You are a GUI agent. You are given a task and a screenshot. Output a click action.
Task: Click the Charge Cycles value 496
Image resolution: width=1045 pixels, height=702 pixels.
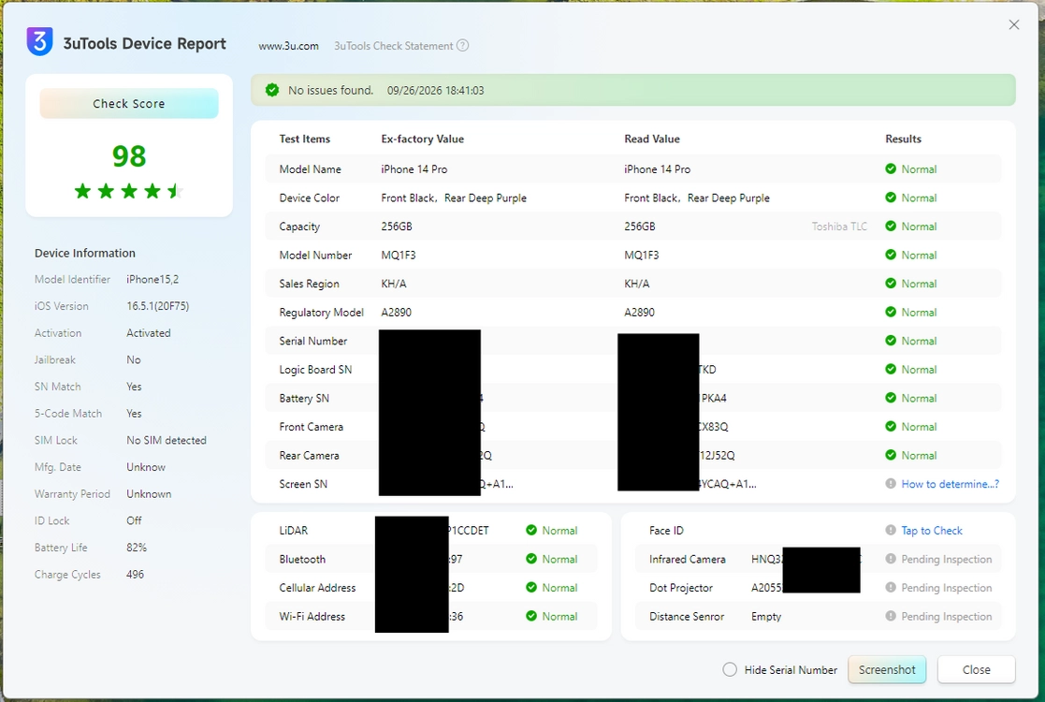click(136, 574)
